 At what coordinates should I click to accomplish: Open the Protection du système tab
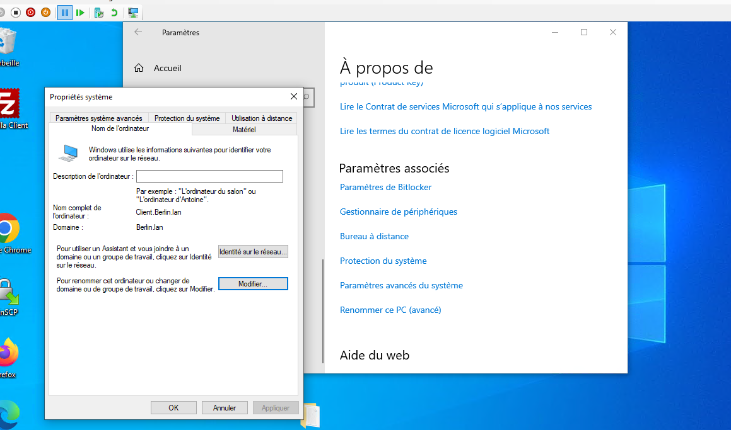[187, 118]
